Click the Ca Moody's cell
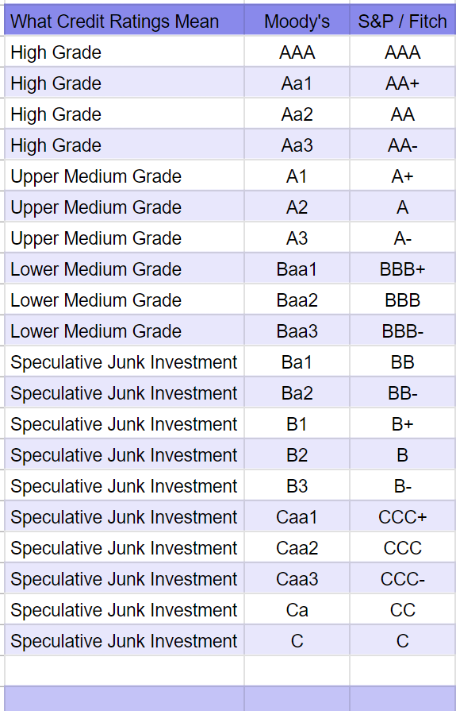Image resolution: width=456 pixels, height=711 pixels. [297, 610]
